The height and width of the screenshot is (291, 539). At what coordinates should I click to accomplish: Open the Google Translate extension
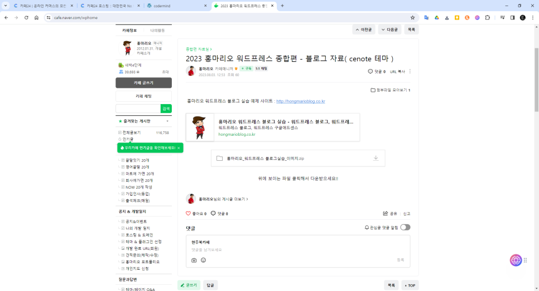427,18
